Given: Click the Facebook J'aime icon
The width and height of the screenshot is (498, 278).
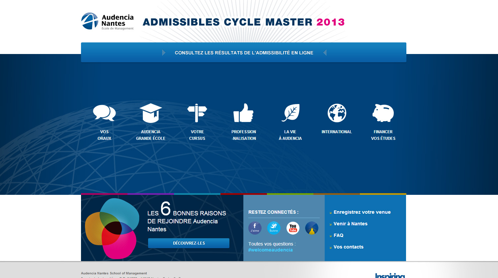Looking at the screenshot, I should (255, 228).
